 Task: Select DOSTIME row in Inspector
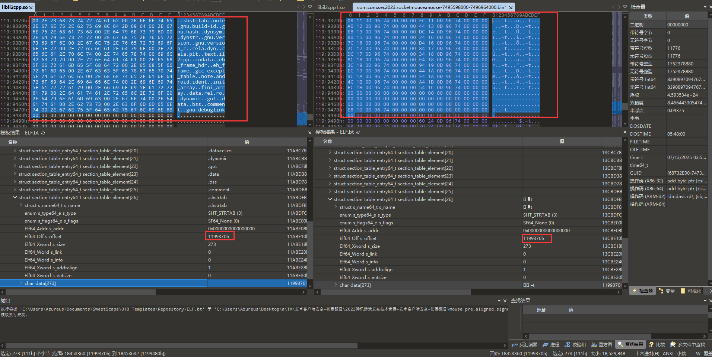(668, 134)
